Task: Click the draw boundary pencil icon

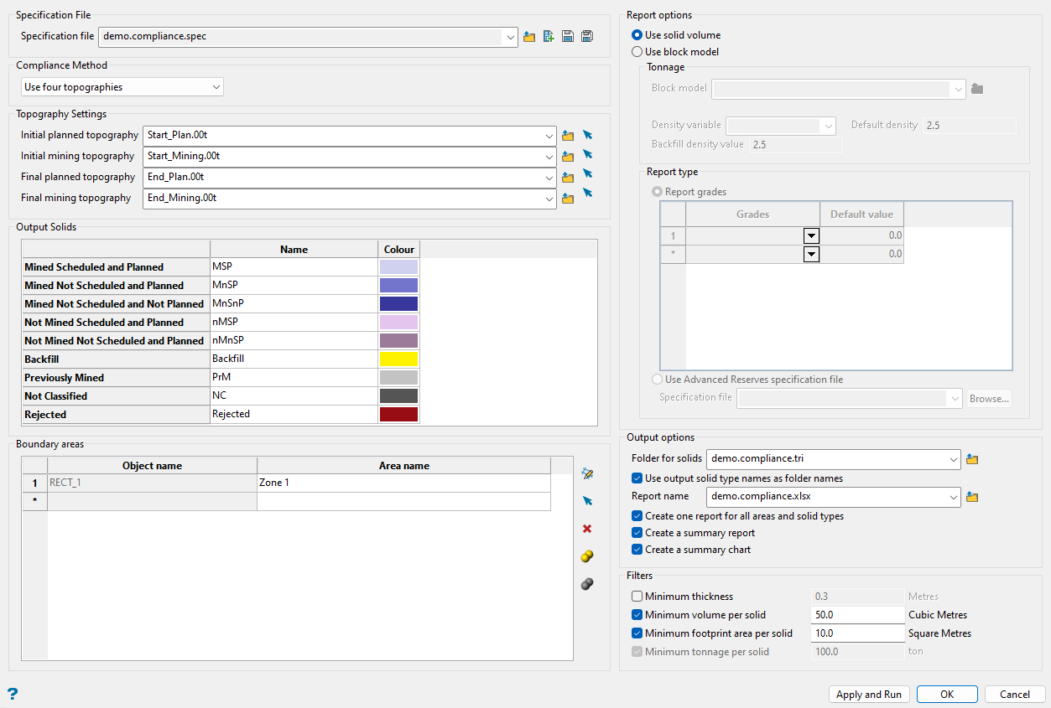Action: (x=587, y=474)
